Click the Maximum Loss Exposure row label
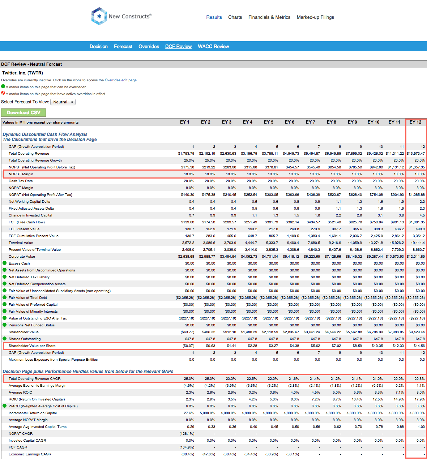This screenshot has width=427, height=459. coord(53,360)
